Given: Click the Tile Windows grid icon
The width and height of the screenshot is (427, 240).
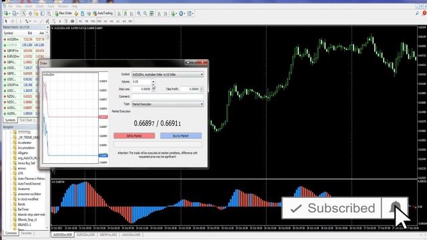Looking at the screenshot, I should point(151,13).
